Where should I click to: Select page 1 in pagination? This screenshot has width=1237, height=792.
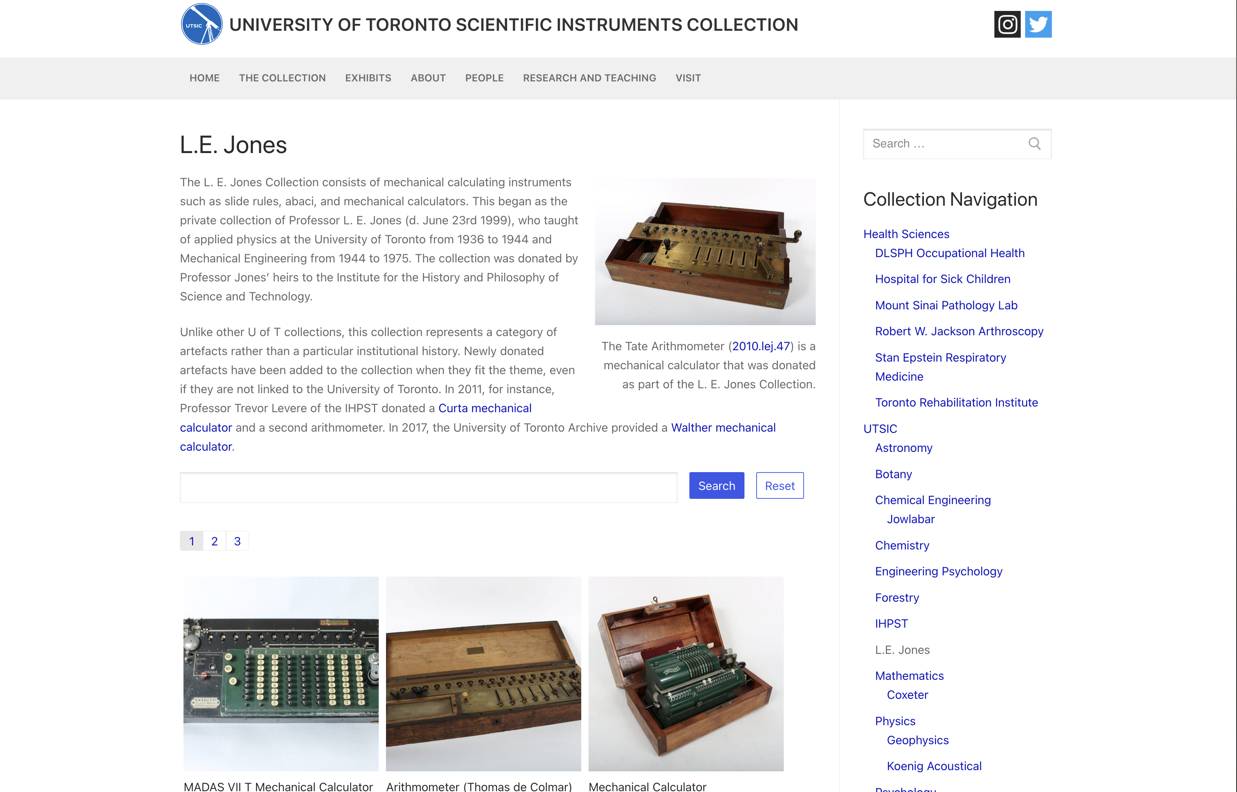[x=191, y=541]
